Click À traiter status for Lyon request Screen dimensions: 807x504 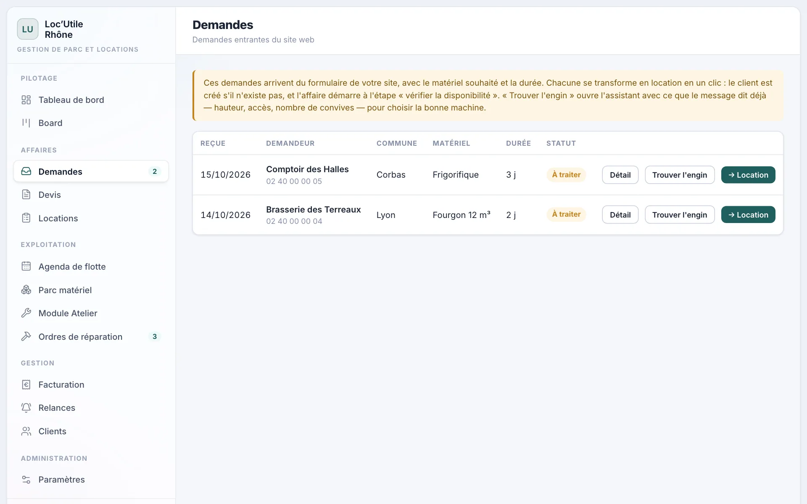pos(566,214)
